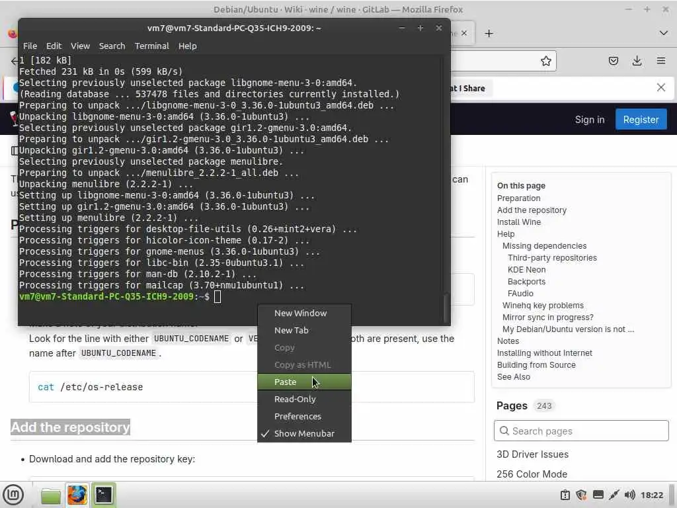Screen dimensions: 677x508
Task: Choose Paste from the terminal context menu
Action: (304, 382)
